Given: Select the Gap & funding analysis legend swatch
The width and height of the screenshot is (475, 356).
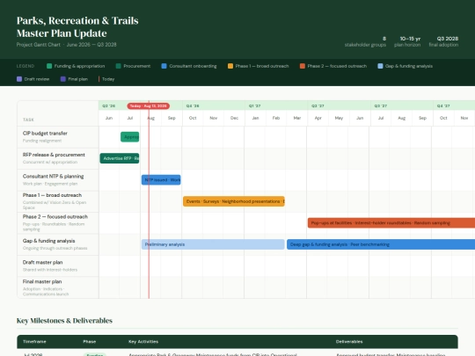Looking at the screenshot, I should (x=380, y=66).
